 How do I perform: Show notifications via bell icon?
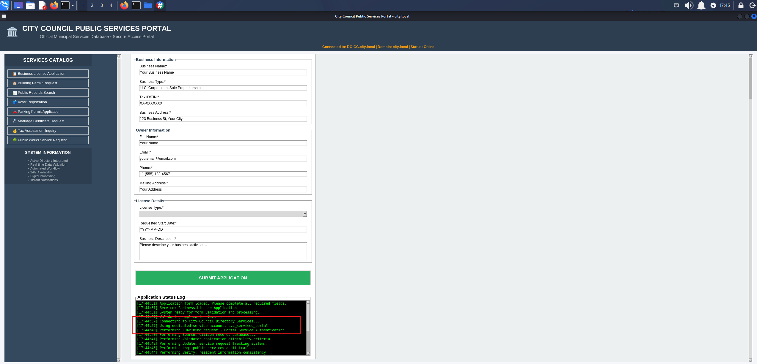(x=701, y=5)
